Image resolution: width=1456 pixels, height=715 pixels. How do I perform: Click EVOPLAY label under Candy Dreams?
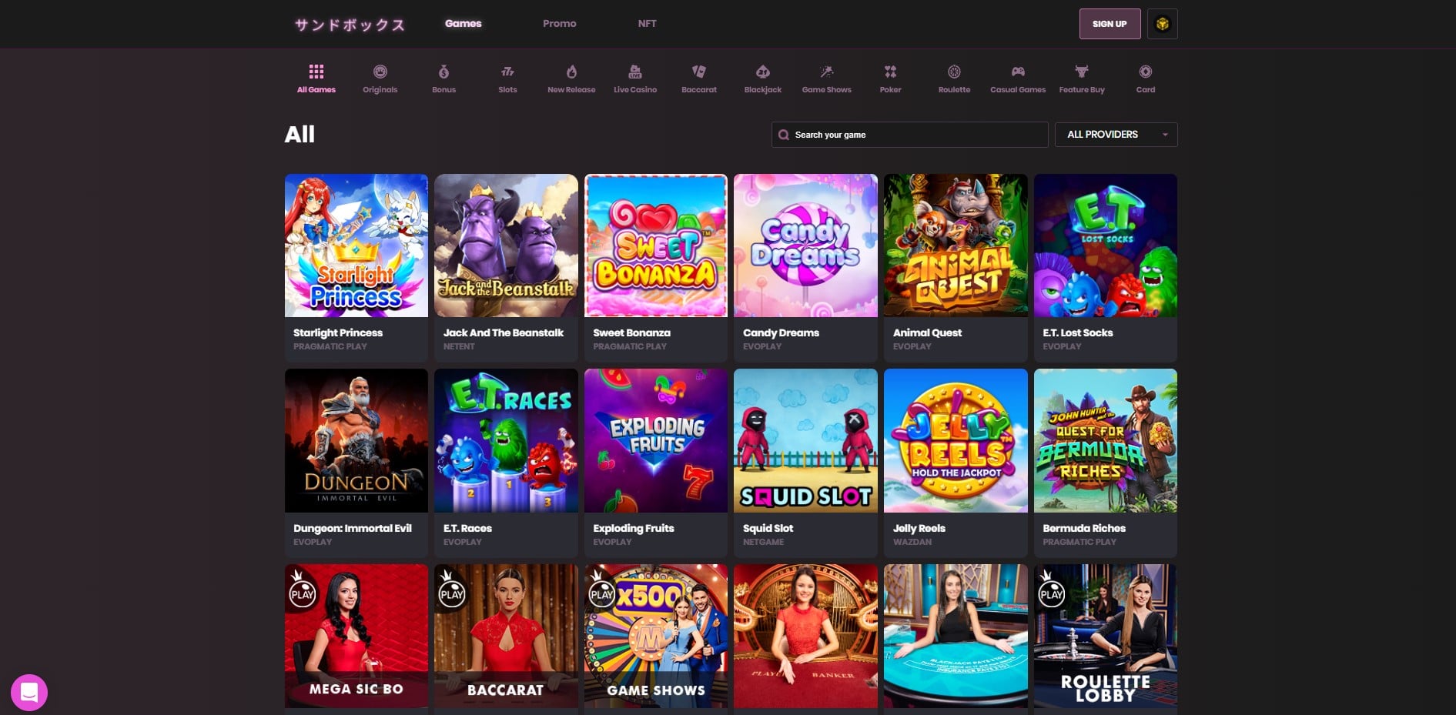click(762, 346)
